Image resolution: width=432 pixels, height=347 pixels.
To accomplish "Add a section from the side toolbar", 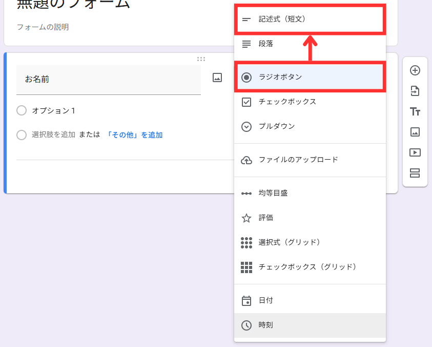I will coord(415,173).
